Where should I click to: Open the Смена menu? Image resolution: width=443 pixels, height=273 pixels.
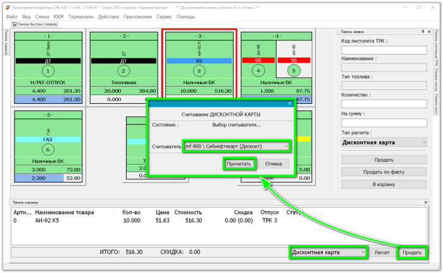[42, 16]
